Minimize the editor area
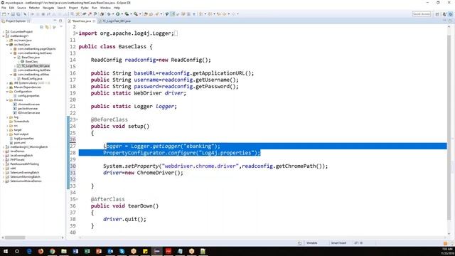This screenshot has height=256, width=455. [x=444, y=21]
